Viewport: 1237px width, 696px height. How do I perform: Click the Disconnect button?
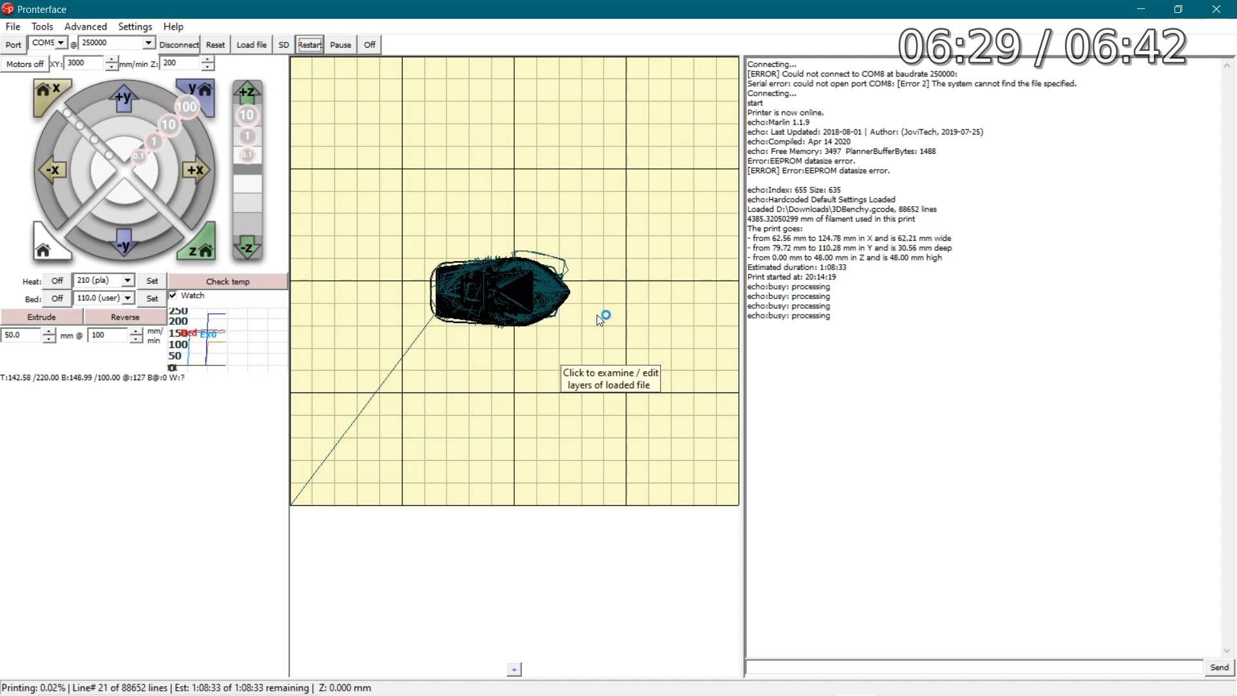point(179,44)
